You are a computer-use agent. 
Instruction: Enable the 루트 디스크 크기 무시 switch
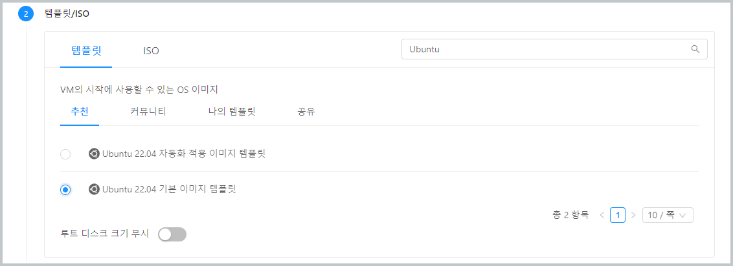pyautogui.click(x=172, y=234)
